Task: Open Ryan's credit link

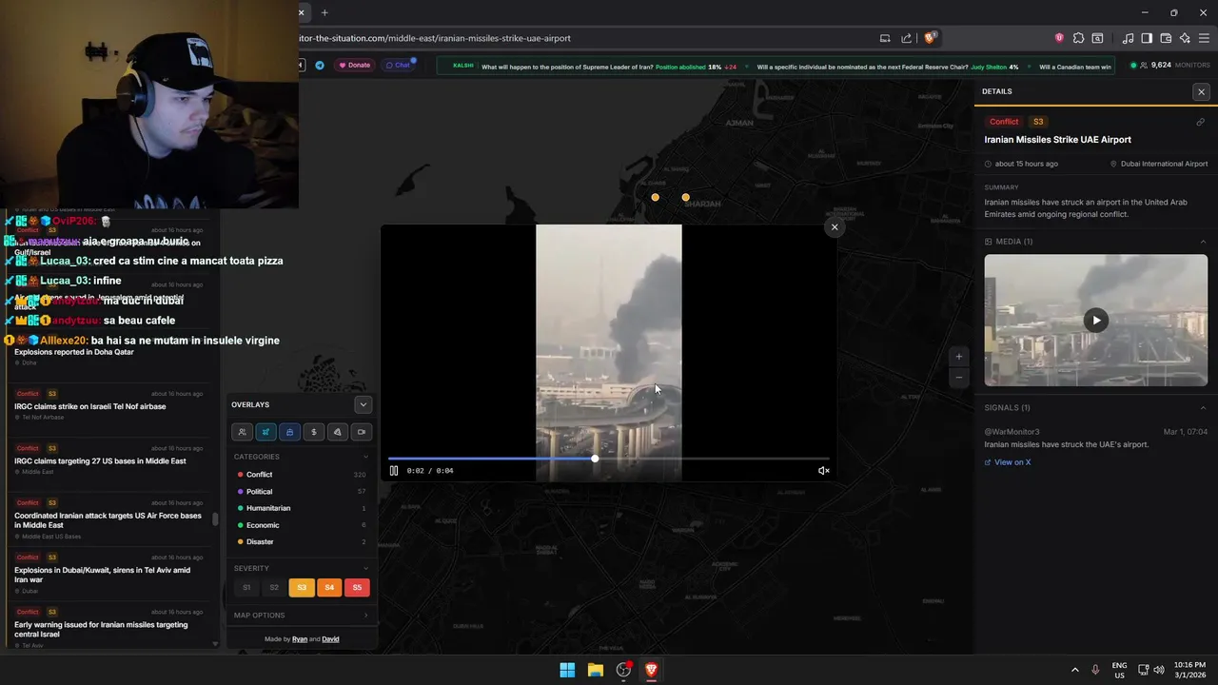Action: 300,639
